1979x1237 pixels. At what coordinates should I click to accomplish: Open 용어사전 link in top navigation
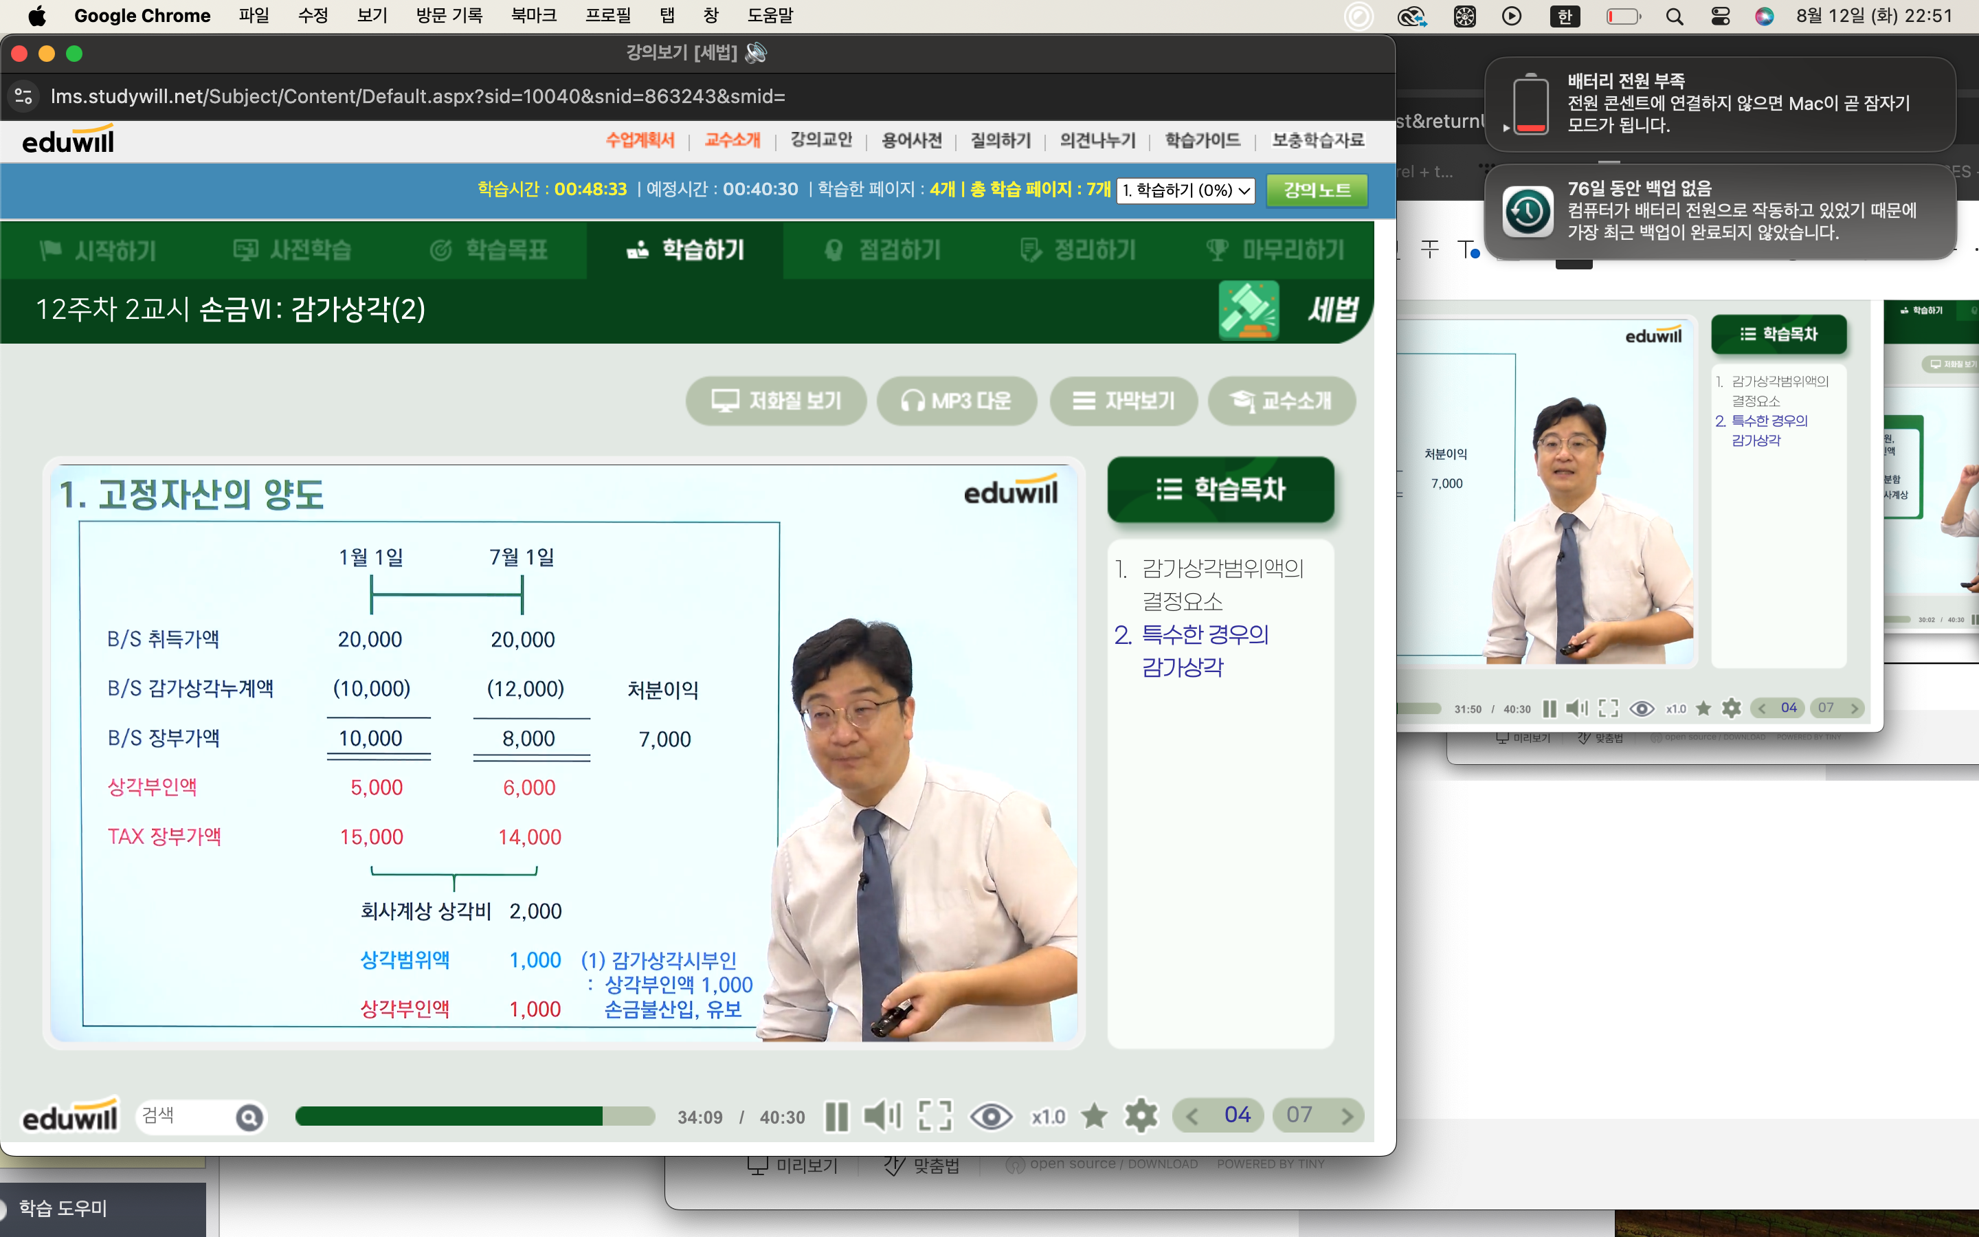[912, 141]
